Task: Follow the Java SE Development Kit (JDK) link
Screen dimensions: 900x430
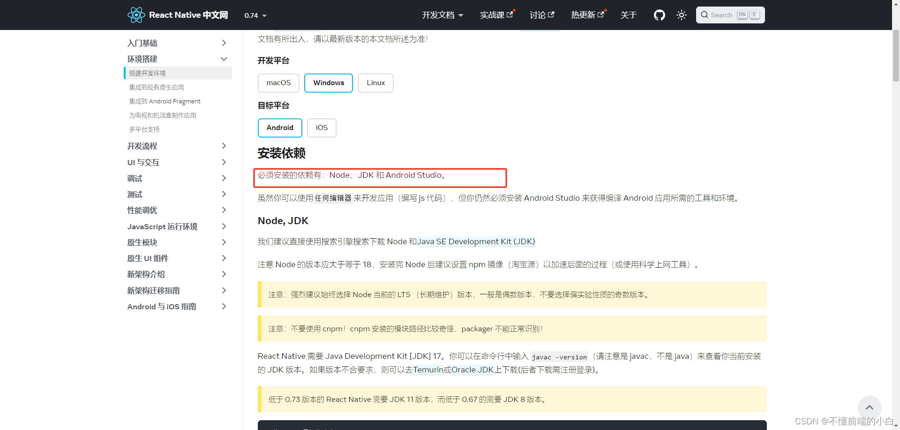Action: [x=476, y=241]
